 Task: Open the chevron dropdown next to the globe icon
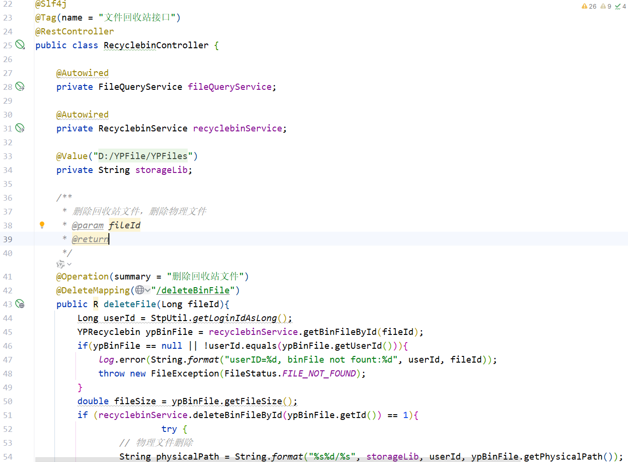148,290
